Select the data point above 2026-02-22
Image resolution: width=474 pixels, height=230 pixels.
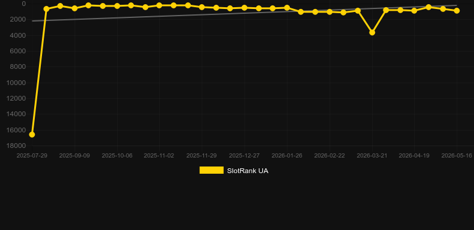coord(329,12)
